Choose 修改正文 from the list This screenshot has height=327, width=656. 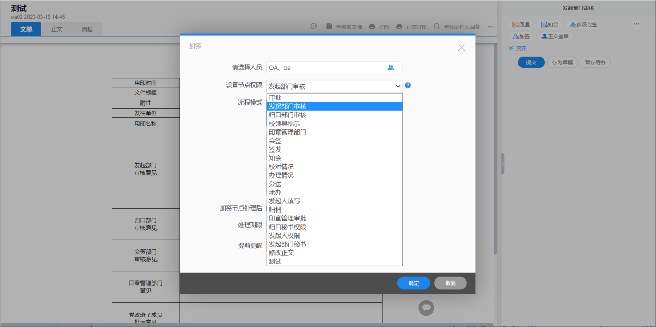pos(334,253)
